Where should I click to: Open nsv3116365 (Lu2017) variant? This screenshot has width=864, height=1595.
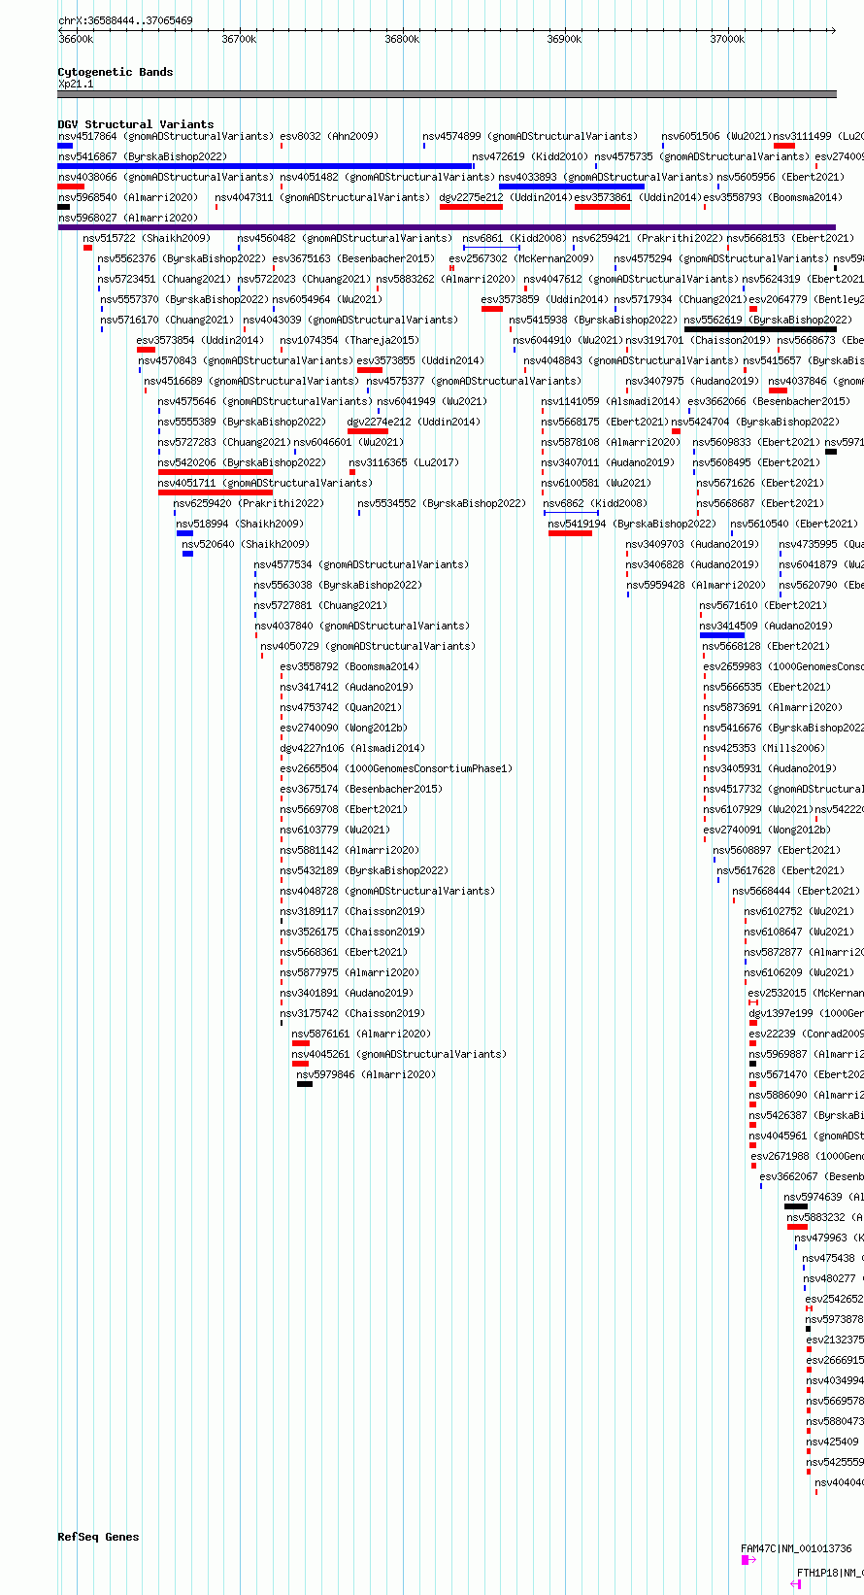pos(404,462)
